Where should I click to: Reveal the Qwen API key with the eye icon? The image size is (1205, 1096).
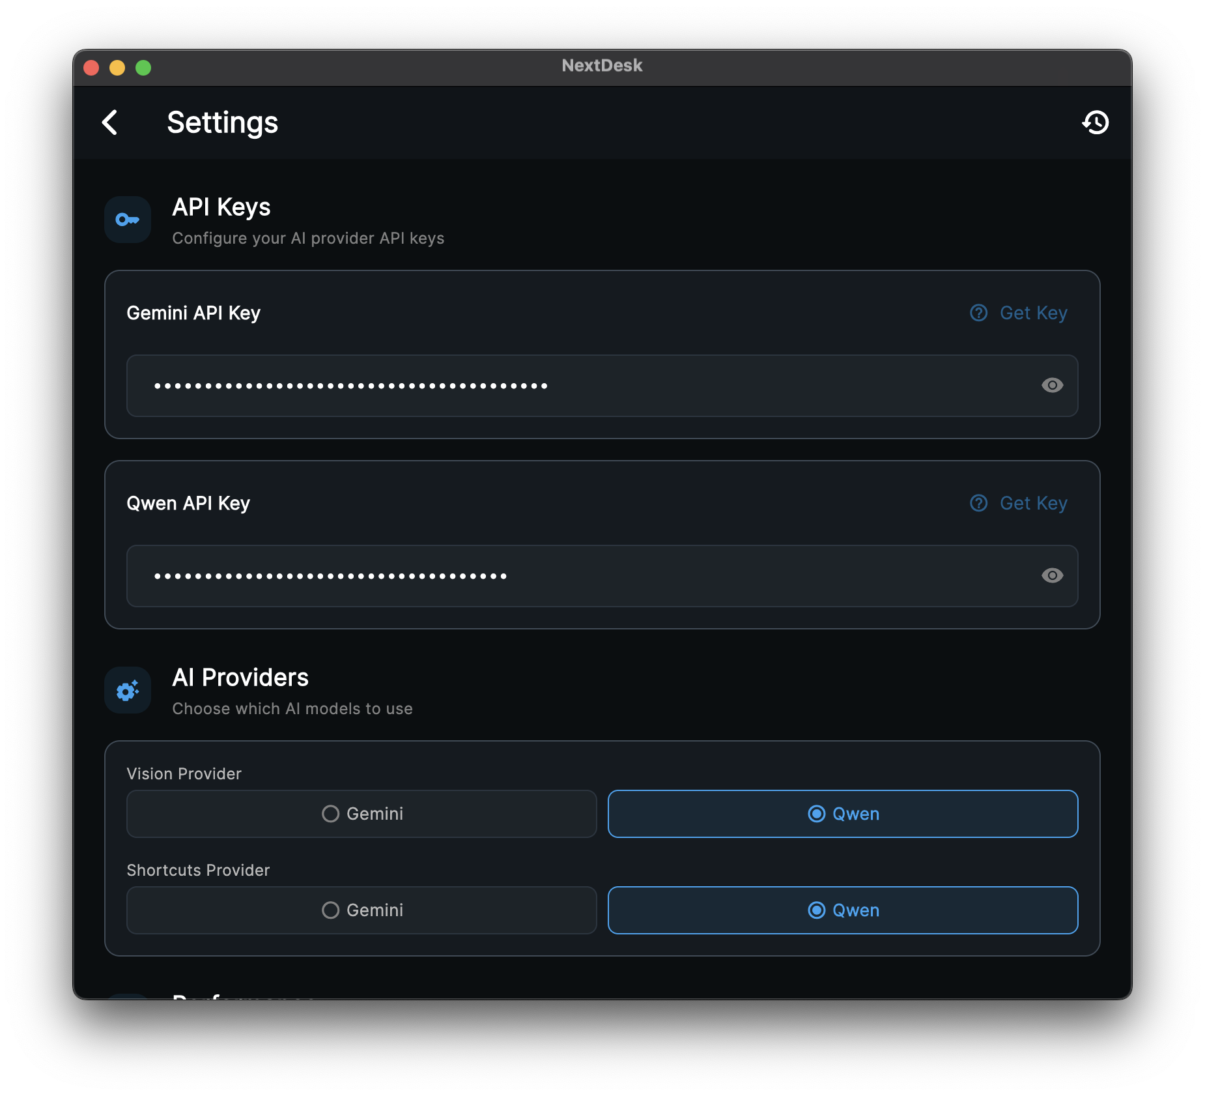(1053, 575)
